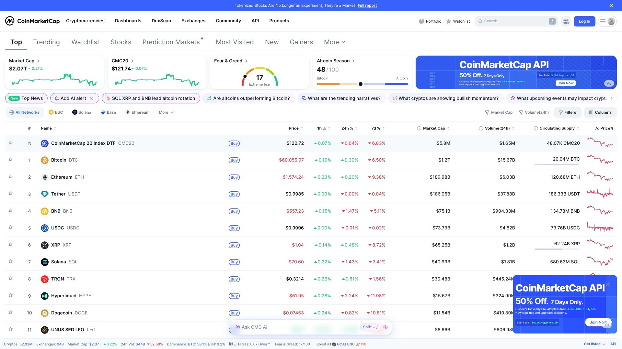Click the Market Cap info icon

coord(419,128)
